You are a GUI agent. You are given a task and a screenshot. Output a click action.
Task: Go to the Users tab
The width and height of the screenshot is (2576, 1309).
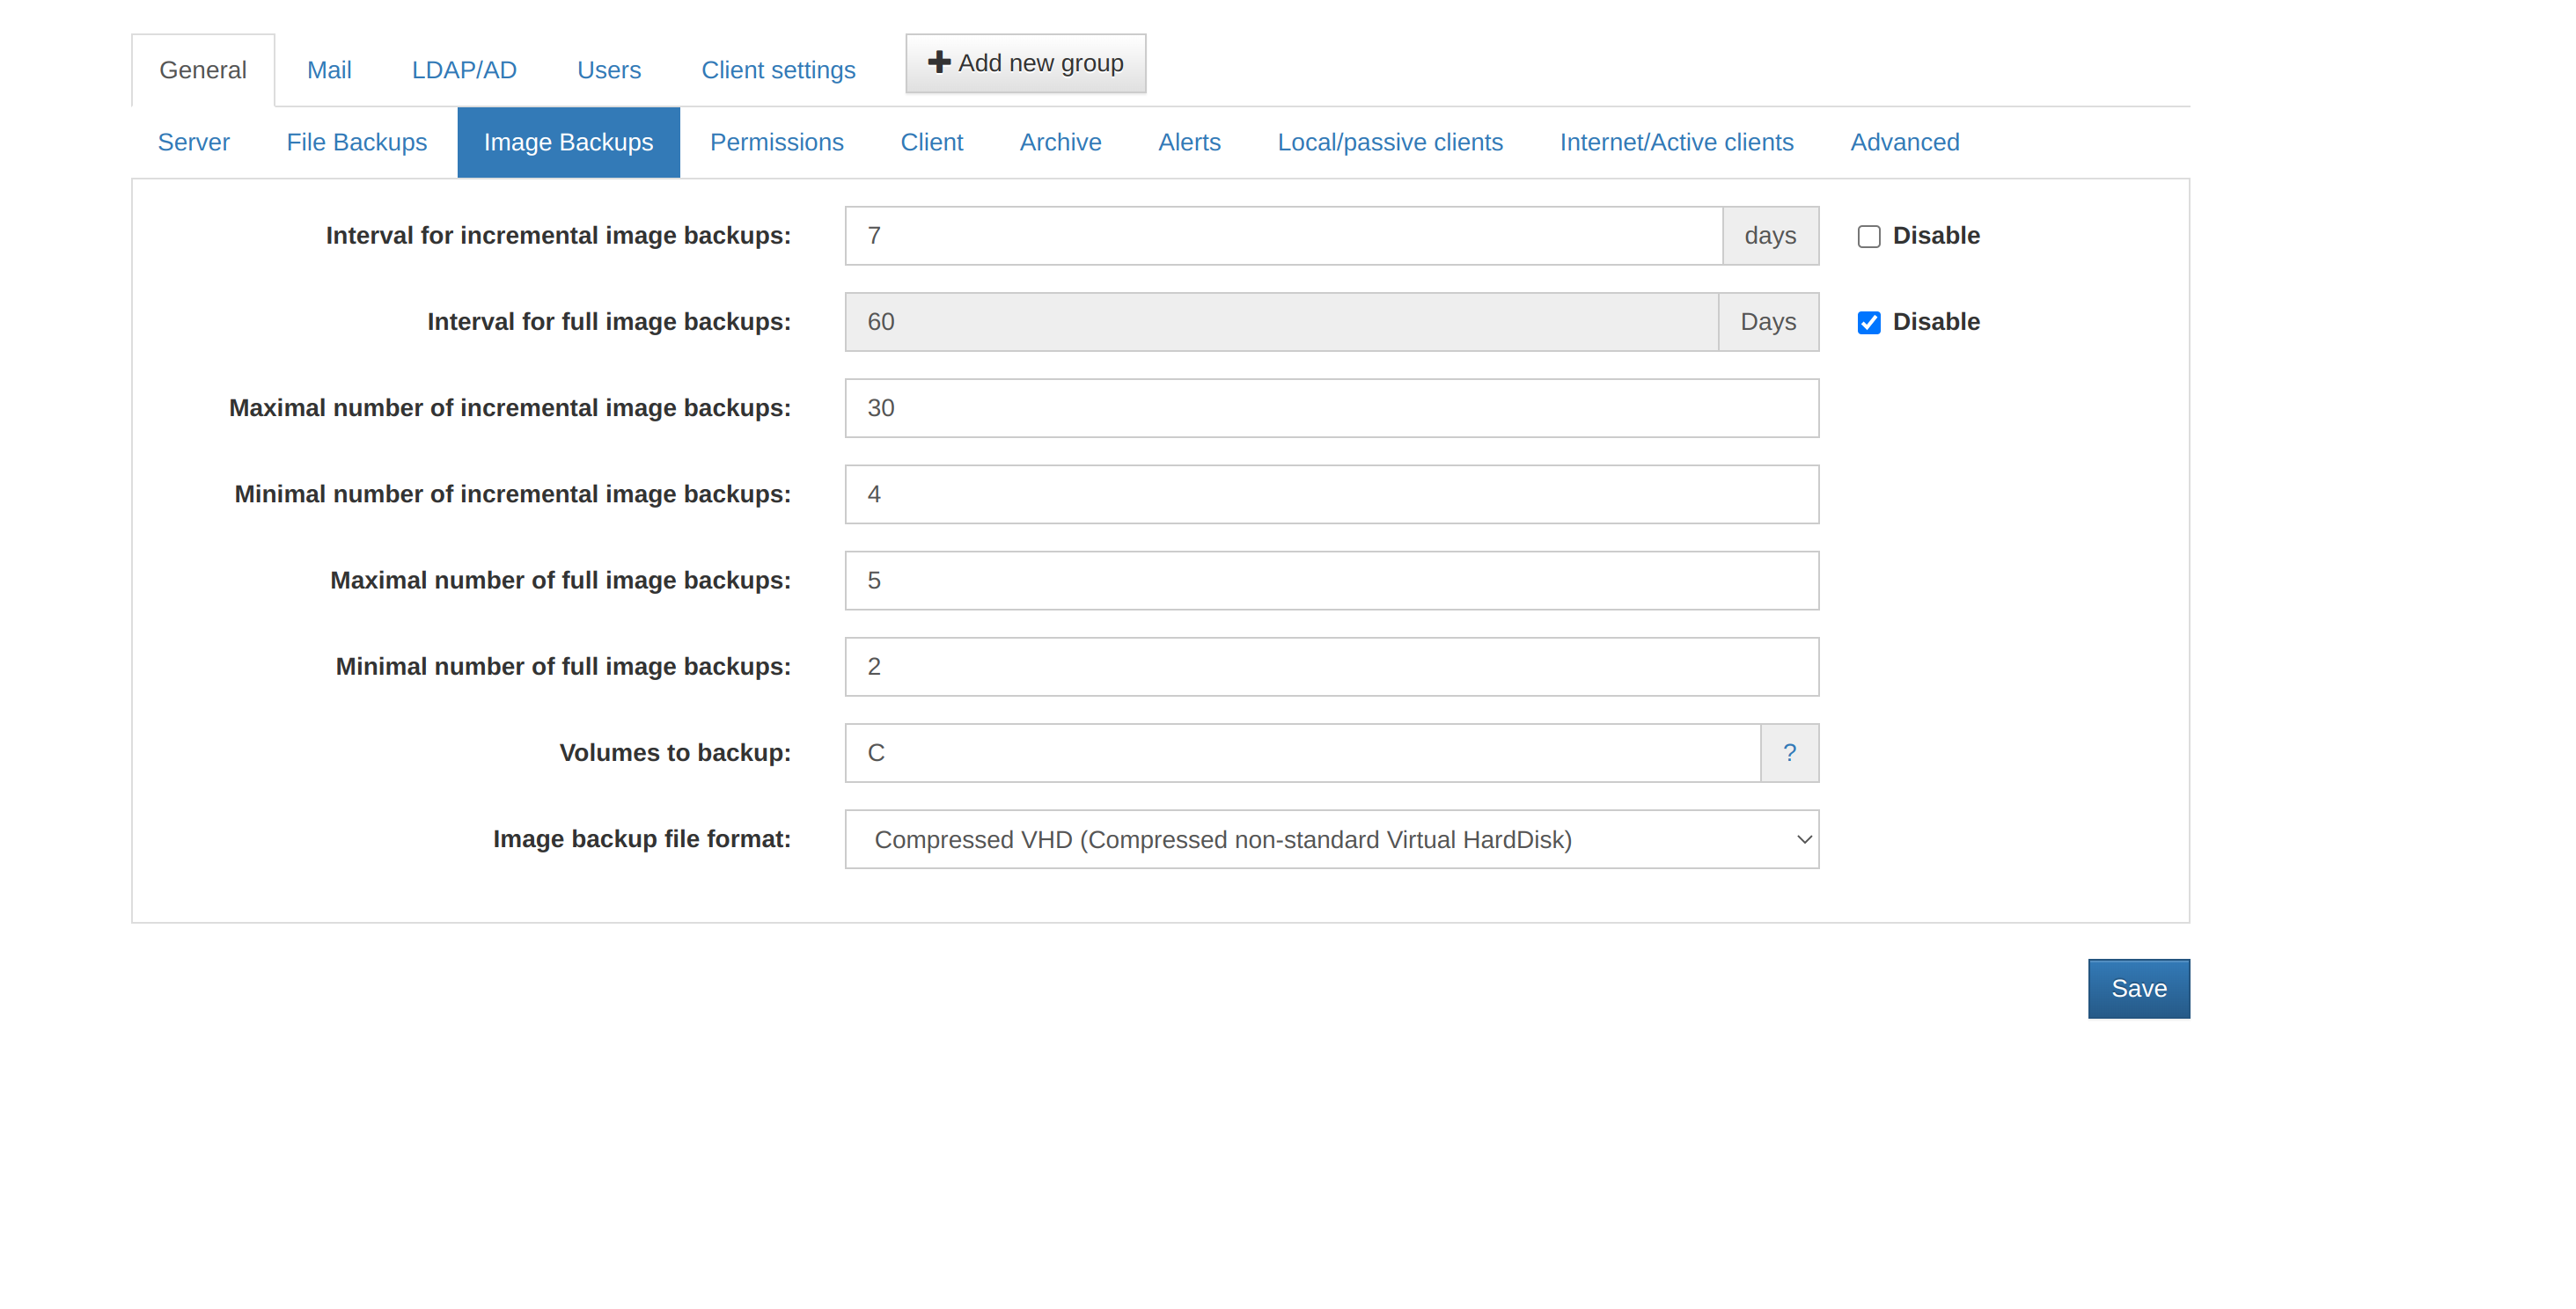pyautogui.click(x=608, y=70)
